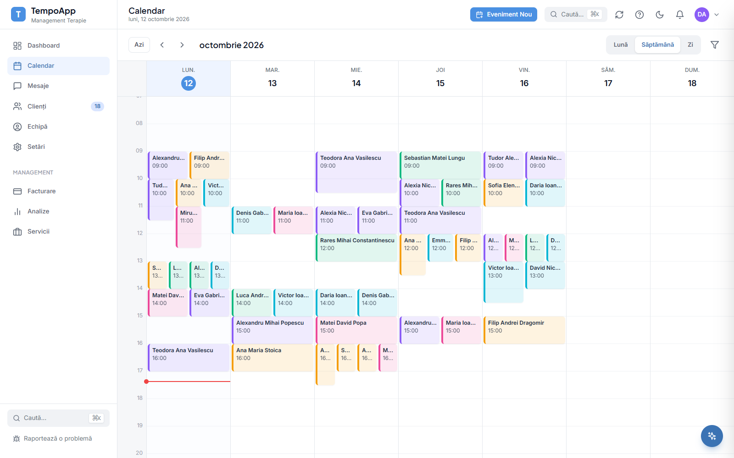Click the current time indicator line
734x458 pixels.
pyautogui.click(x=188, y=382)
